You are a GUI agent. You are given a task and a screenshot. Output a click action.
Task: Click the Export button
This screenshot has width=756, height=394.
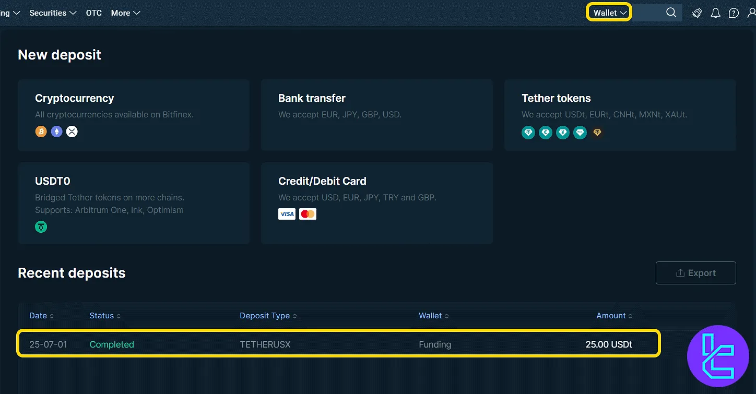click(x=695, y=273)
